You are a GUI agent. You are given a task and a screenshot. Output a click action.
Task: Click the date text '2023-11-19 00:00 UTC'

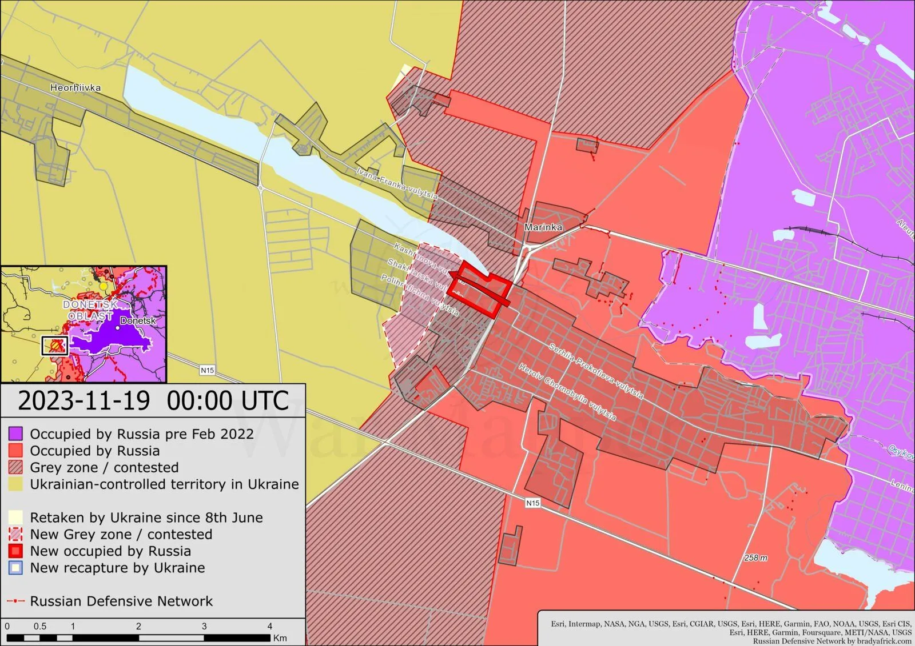point(153,400)
